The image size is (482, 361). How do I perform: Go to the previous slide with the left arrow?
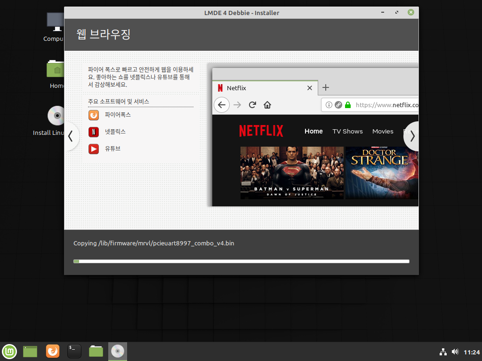(x=72, y=136)
